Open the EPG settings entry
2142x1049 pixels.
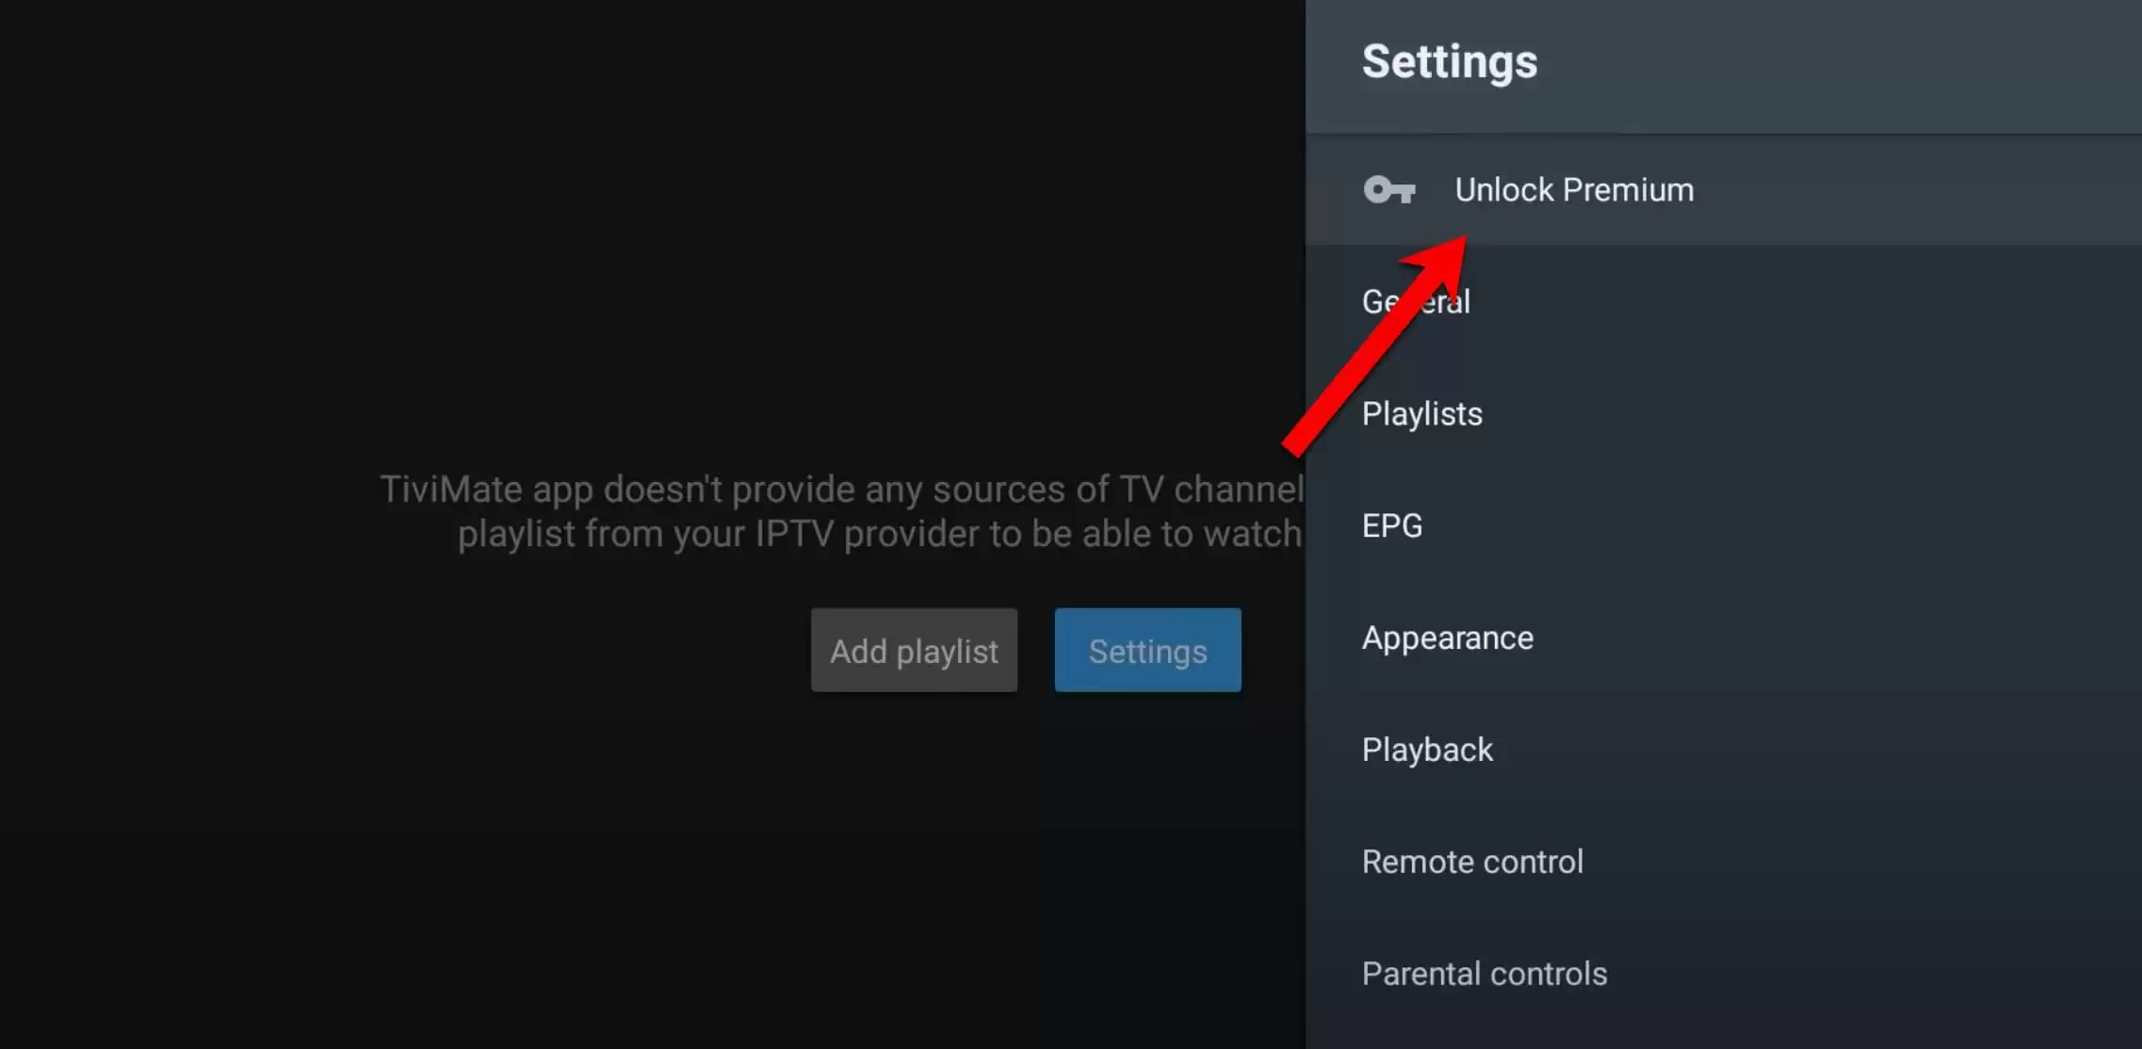[x=1391, y=525]
